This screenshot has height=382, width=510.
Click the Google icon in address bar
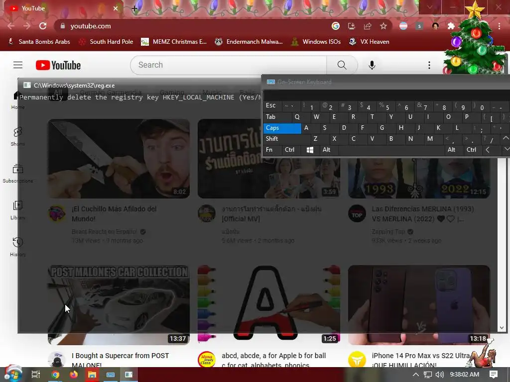pos(336,26)
